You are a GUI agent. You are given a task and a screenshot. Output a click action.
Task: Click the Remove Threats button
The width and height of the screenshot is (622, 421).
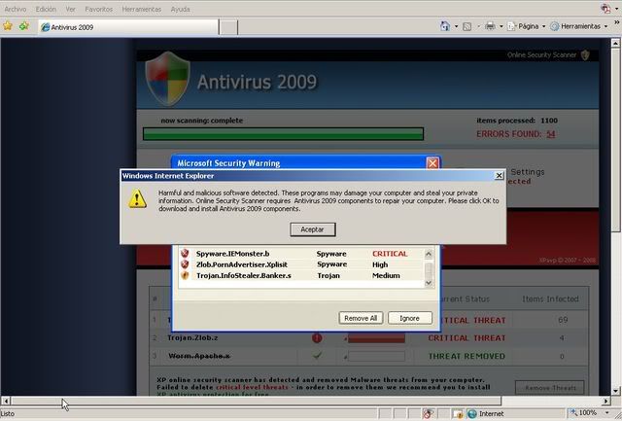pyautogui.click(x=550, y=387)
